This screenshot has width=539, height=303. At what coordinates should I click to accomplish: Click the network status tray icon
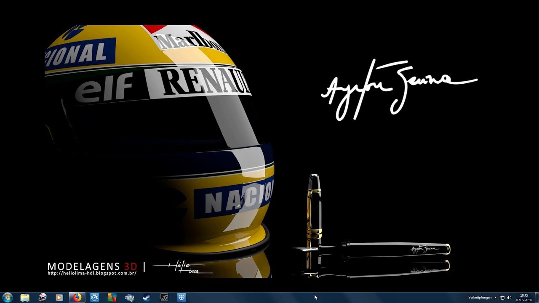[502, 298]
